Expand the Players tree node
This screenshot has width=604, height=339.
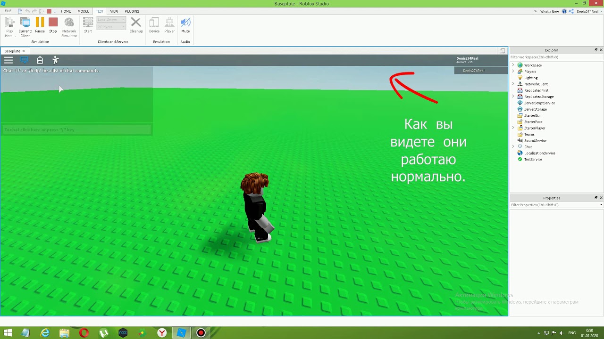[513, 72]
